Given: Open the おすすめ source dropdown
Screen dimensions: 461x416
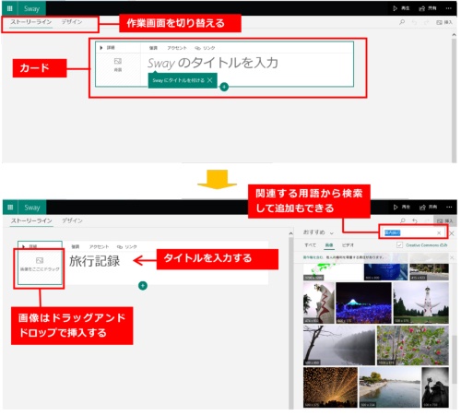Looking at the screenshot, I should coord(318,232).
